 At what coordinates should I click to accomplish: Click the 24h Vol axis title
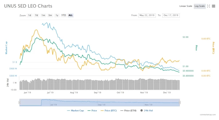click(x=8, y=83)
